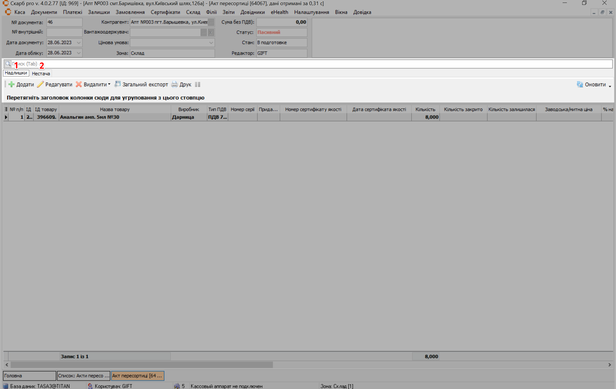Open the Довідники menu
The height and width of the screenshot is (389, 616).
coord(252,12)
